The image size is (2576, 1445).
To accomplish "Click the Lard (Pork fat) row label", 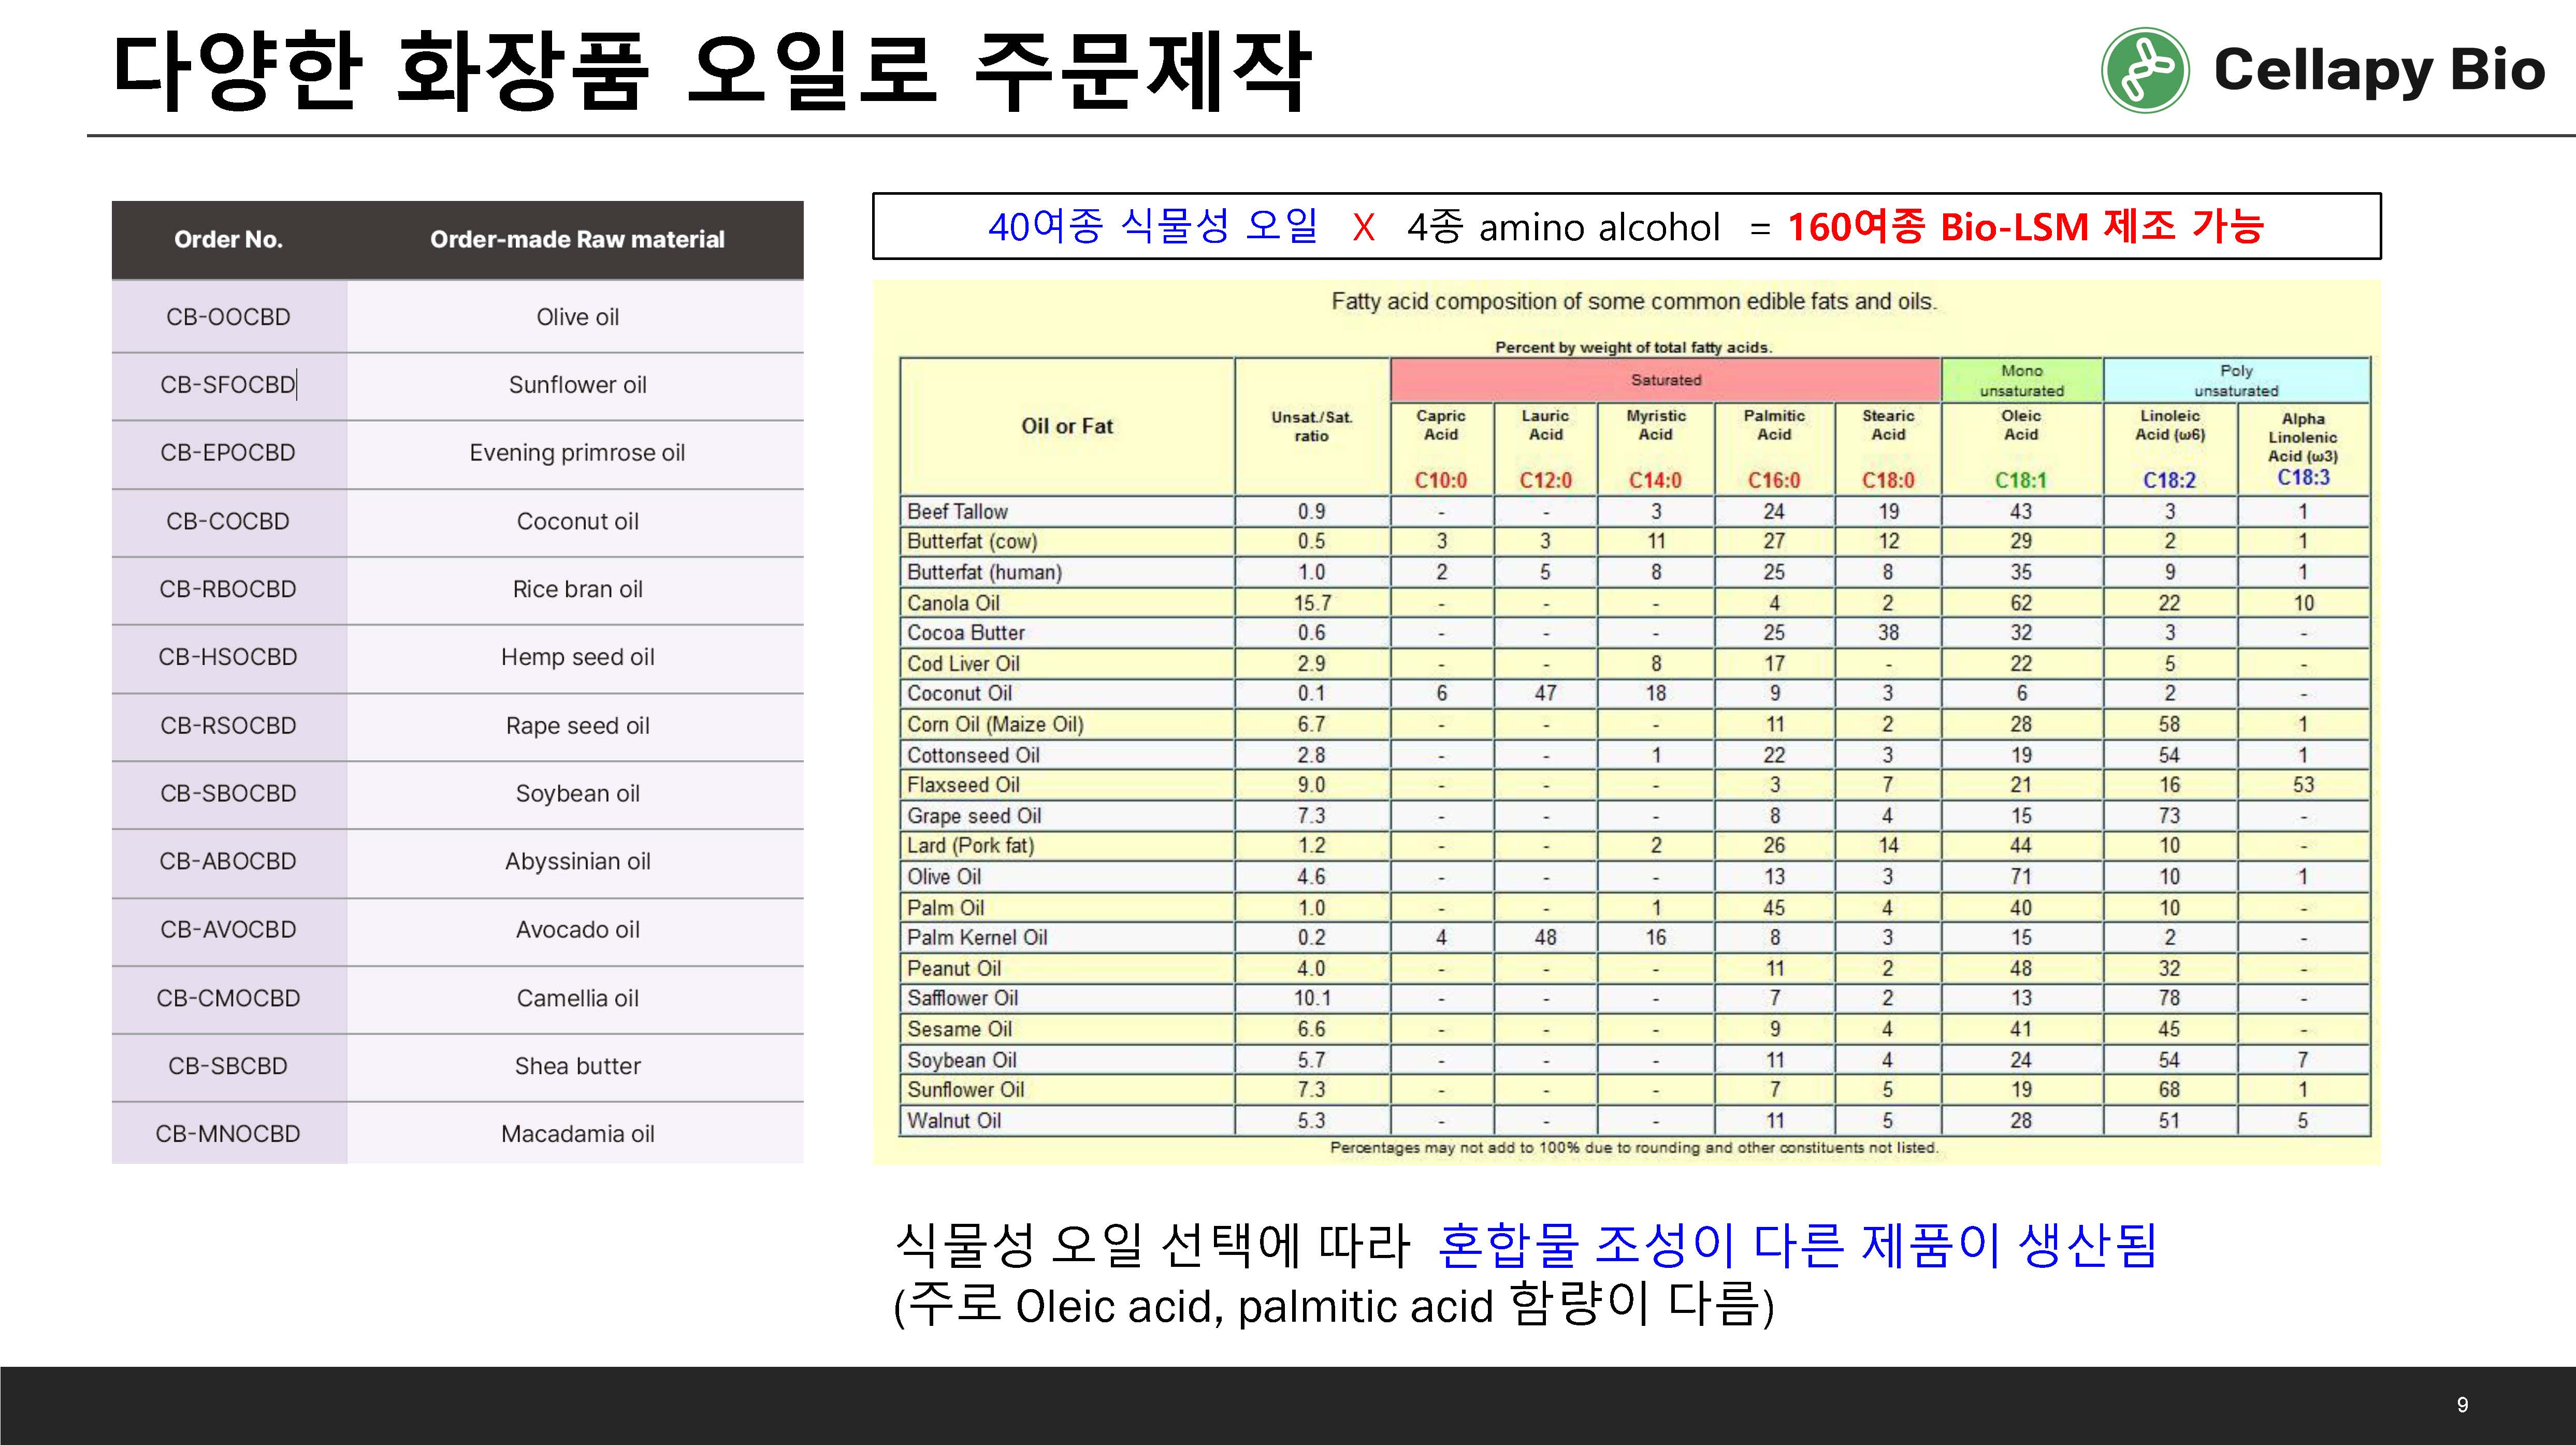I will (970, 846).
